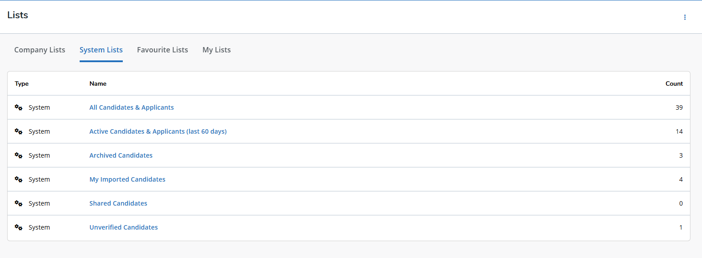The image size is (702, 258).
Task: Click the Type column header
Action: pyautogui.click(x=21, y=83)
